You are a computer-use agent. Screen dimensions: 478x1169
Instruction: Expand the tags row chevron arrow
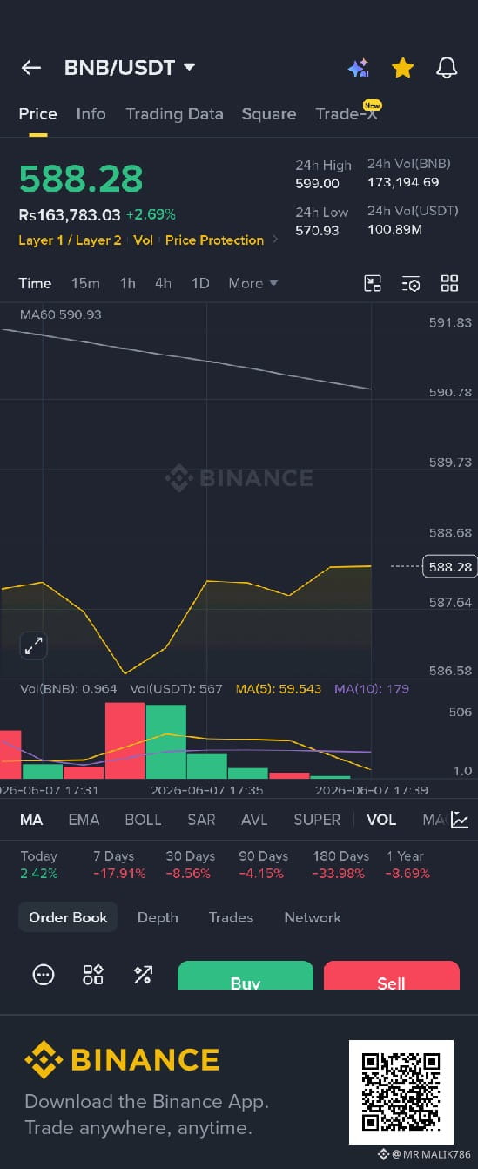[x=275, y=240]
